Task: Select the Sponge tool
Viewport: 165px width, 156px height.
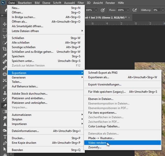Action: 5,131
